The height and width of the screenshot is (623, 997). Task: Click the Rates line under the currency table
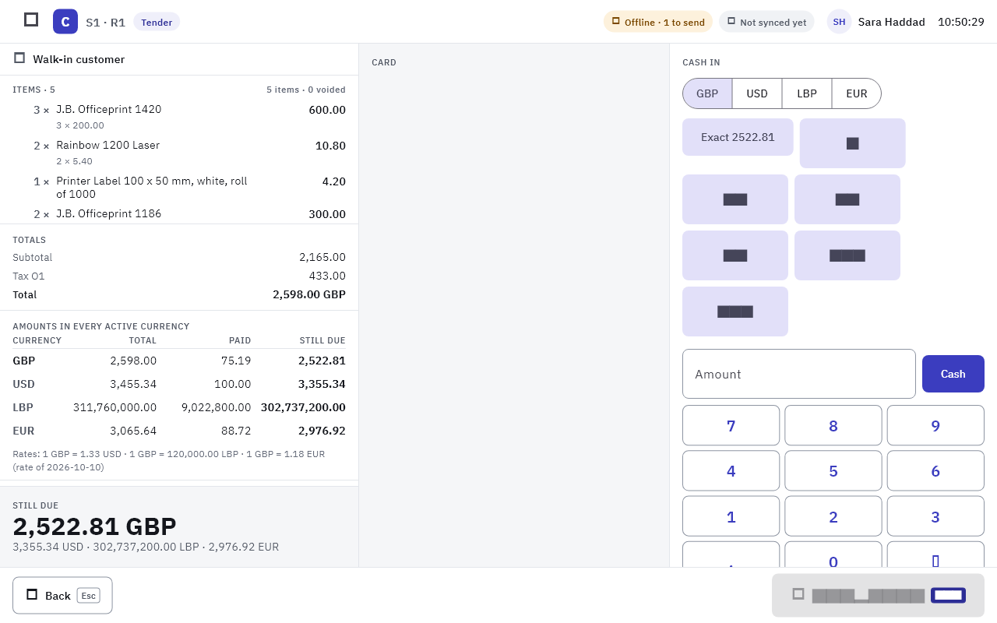tap(168, 460)
